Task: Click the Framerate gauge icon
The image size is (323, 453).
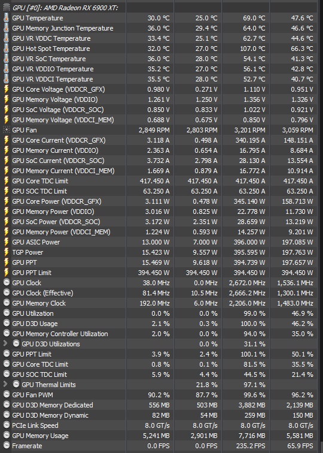Action: point(7,446)
